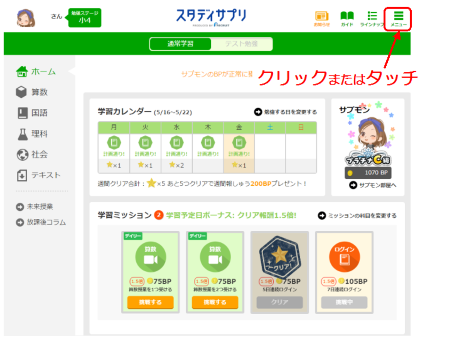Click the サブモンのBP announcement text
The height and width of the screenshot is (339, 452).
tap(217, 74)
